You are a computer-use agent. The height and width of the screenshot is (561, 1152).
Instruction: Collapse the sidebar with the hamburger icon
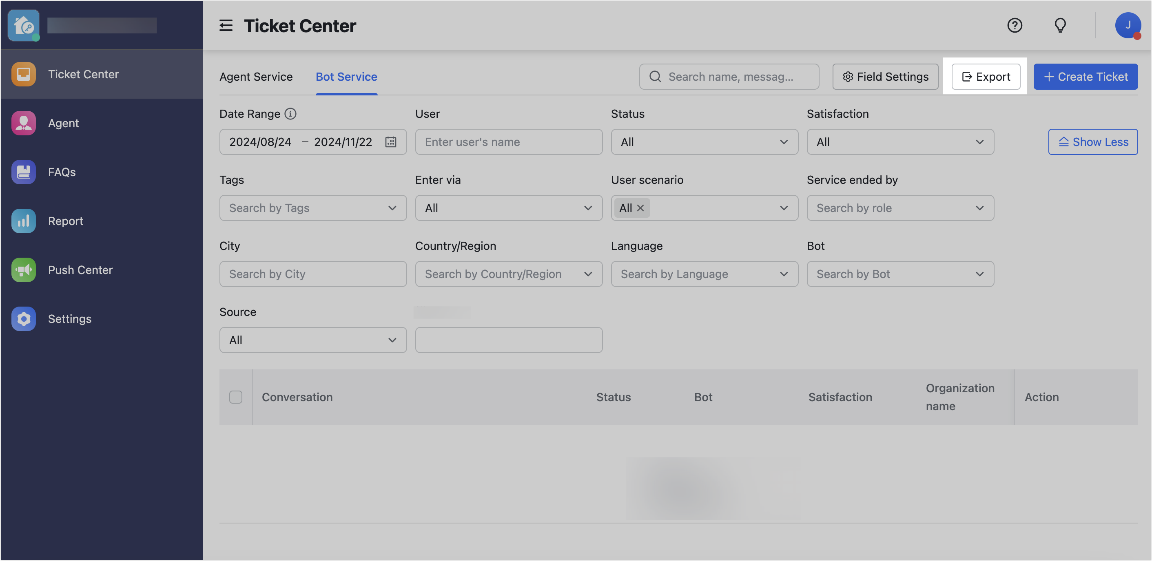pyautogui.click(x=226, y=25)
